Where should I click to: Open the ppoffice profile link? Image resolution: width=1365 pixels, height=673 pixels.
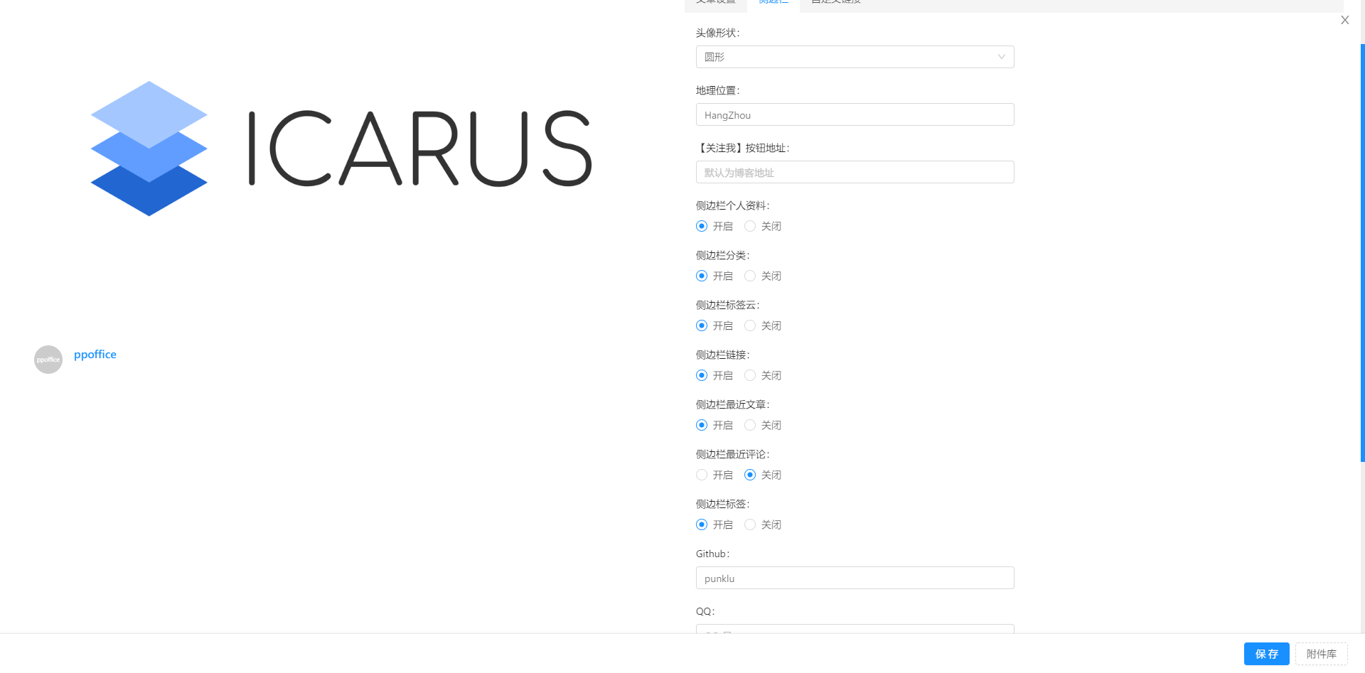(x=95, y=354)
